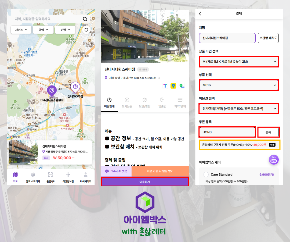Copy the address with the copy icon

[x=159, y=78]
